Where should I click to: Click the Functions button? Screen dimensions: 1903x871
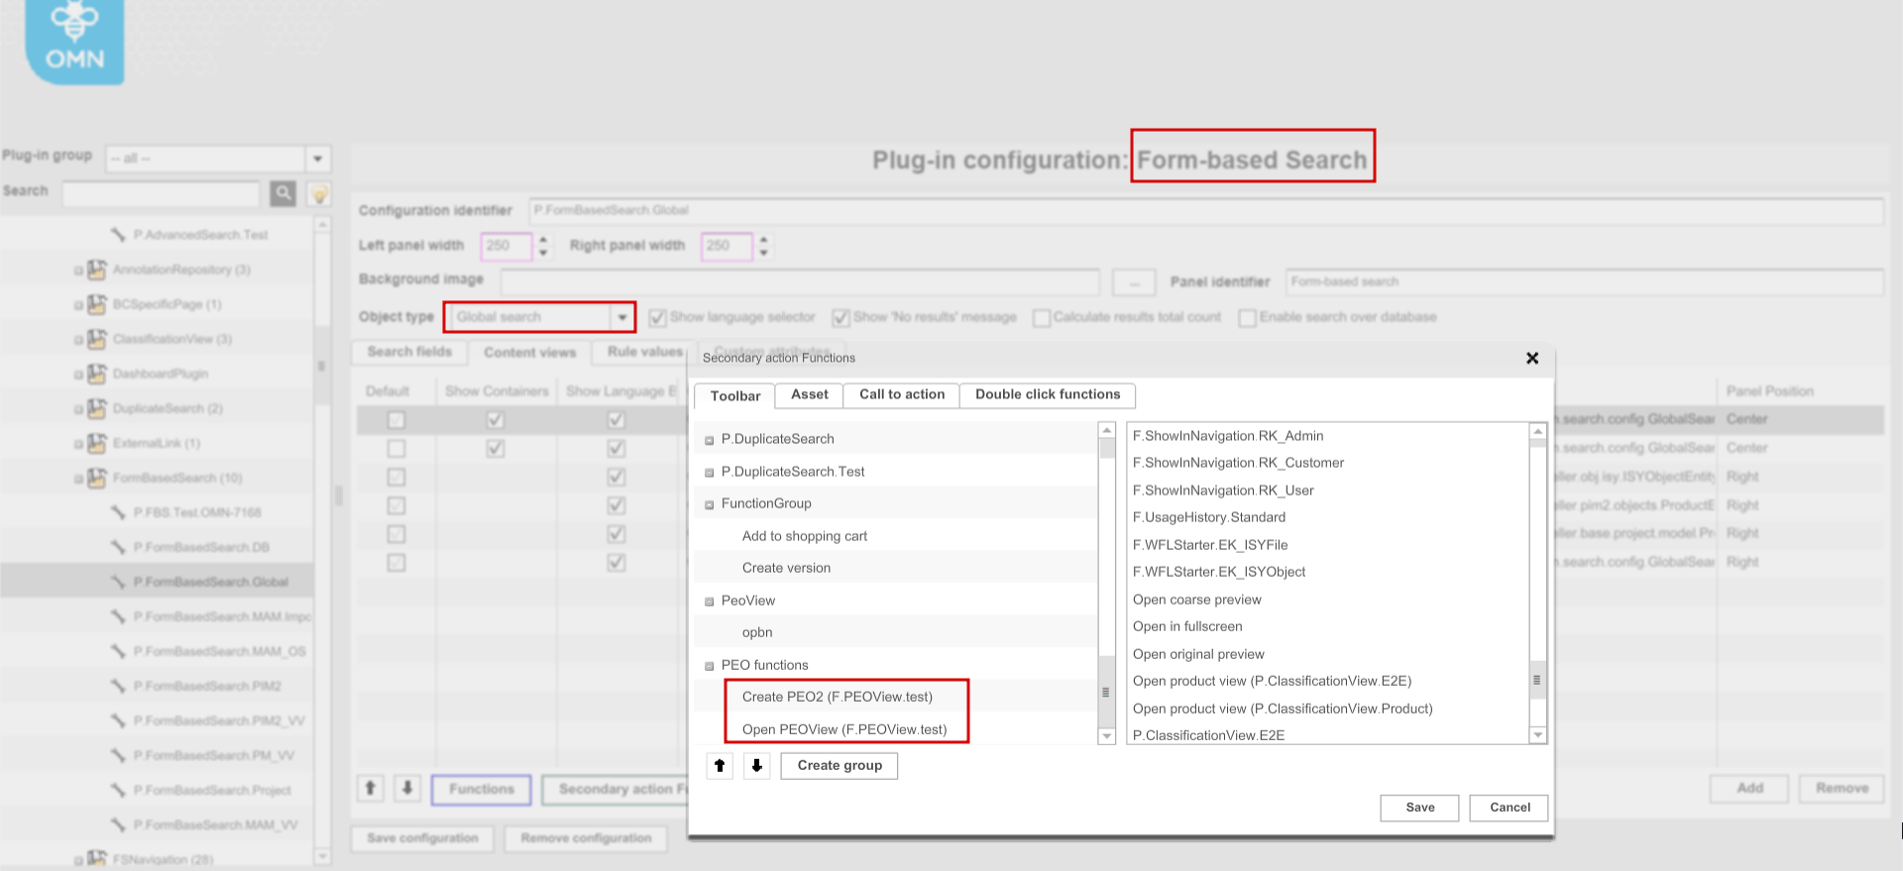click(482, 789)
